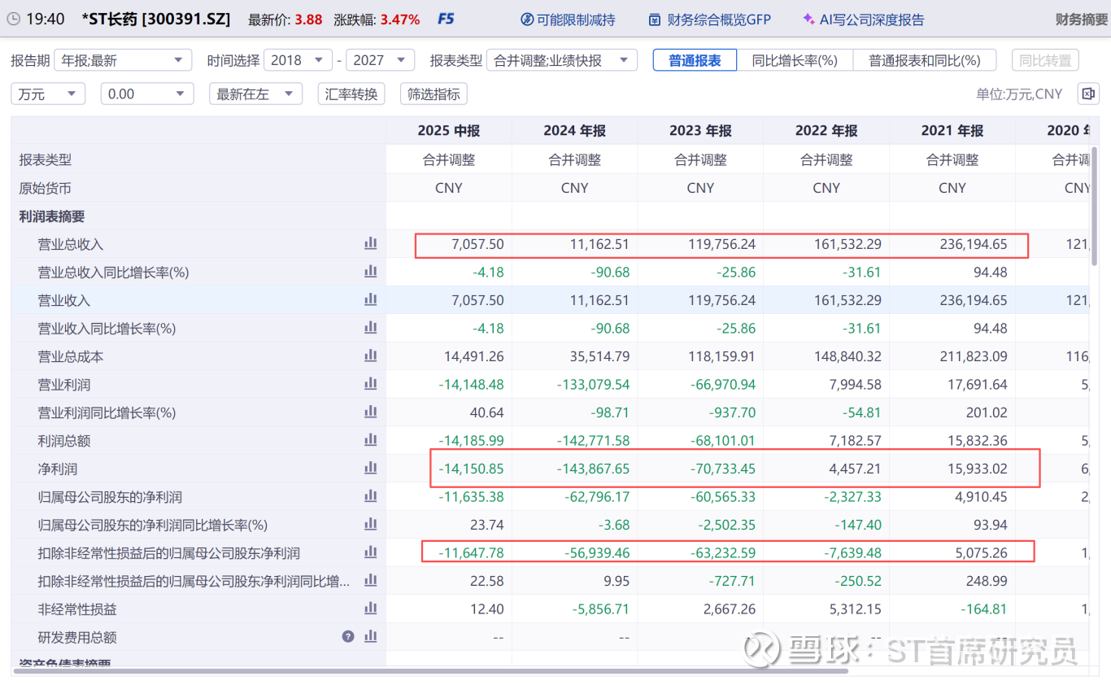This screenshot has height=685, width=1111.
Task: Click the 汇率转换 button
Action: [x=351, y=94]
